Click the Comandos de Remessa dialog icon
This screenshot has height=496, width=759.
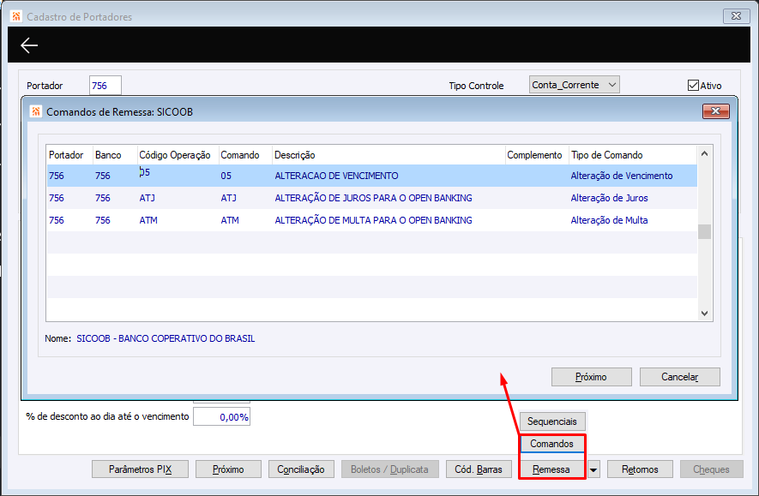(36, 111)
